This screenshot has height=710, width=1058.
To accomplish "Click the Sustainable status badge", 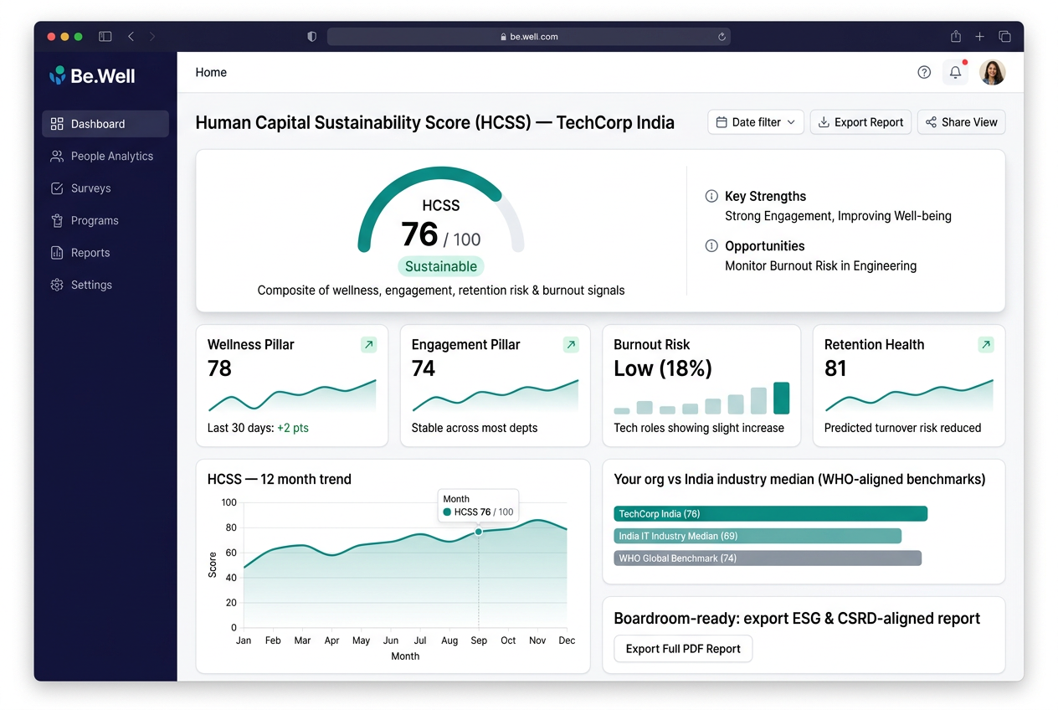I will pos(441,266).
